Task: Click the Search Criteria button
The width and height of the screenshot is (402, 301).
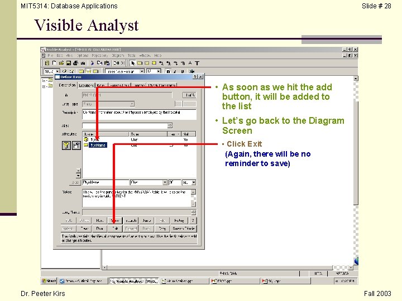Action: (x=184, y=229)
